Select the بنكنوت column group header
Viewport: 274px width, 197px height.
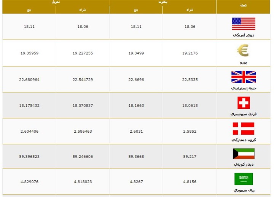click(162, 2)
